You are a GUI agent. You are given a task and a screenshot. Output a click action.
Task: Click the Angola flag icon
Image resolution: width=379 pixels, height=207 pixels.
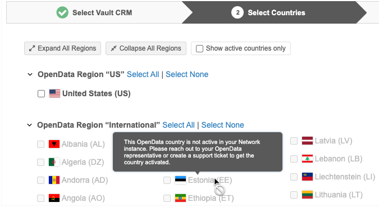(54, 198)
